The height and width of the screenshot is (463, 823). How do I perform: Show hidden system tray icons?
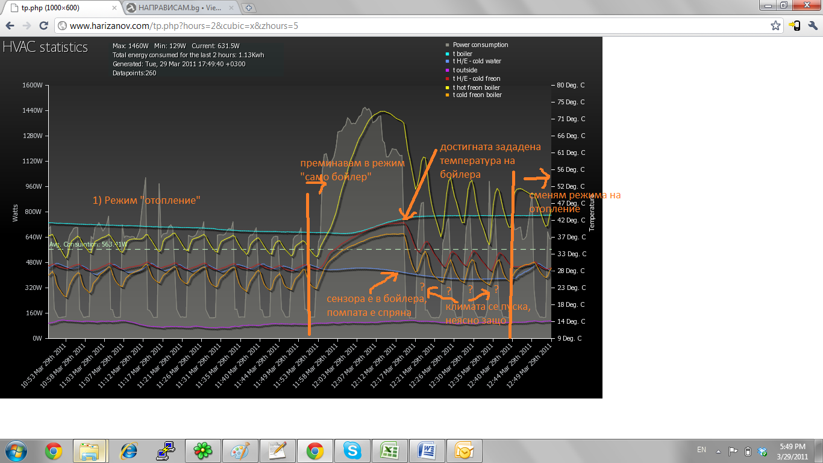coord(718,451)
